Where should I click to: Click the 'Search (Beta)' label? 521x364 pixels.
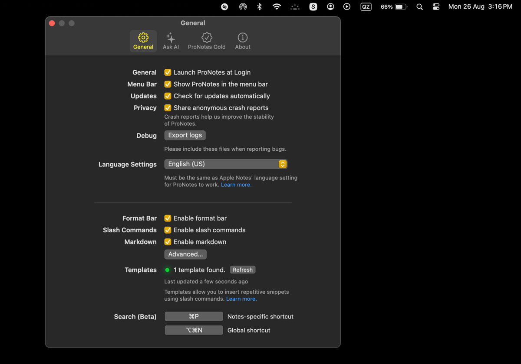pyautogui.click(x=135, y=317)
